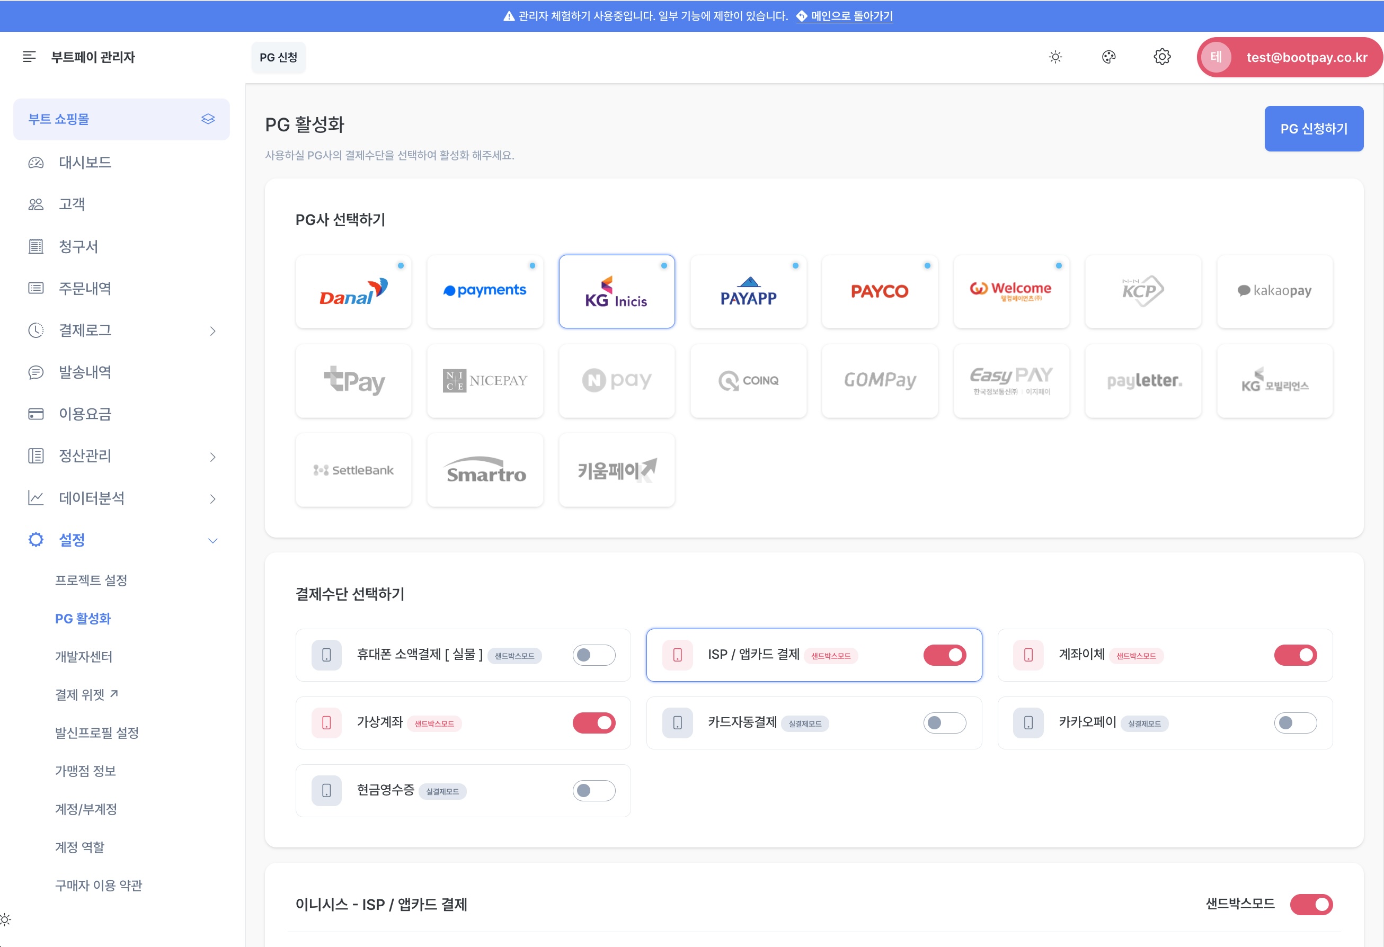Collapse the 설정 section in sidebar
The image size is (1384, 947).
click(213, 540)
